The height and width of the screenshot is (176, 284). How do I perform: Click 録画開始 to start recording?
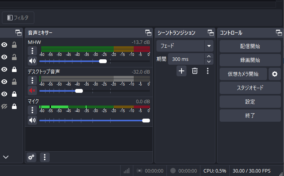coord(250,60)
